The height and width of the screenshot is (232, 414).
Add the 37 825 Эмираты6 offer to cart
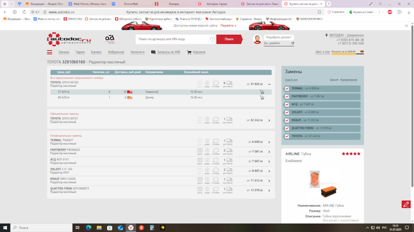click(262, 92)
